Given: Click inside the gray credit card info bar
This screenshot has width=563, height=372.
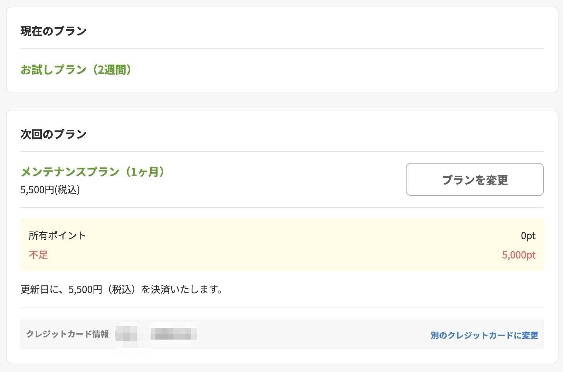Looking at the screenshot, I should [311, 334].
